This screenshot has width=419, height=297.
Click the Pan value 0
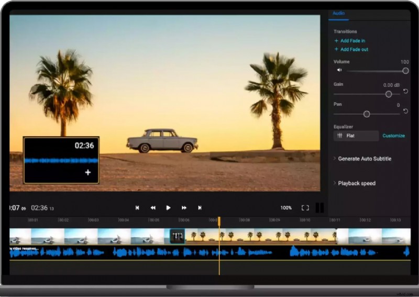(398, 105)
